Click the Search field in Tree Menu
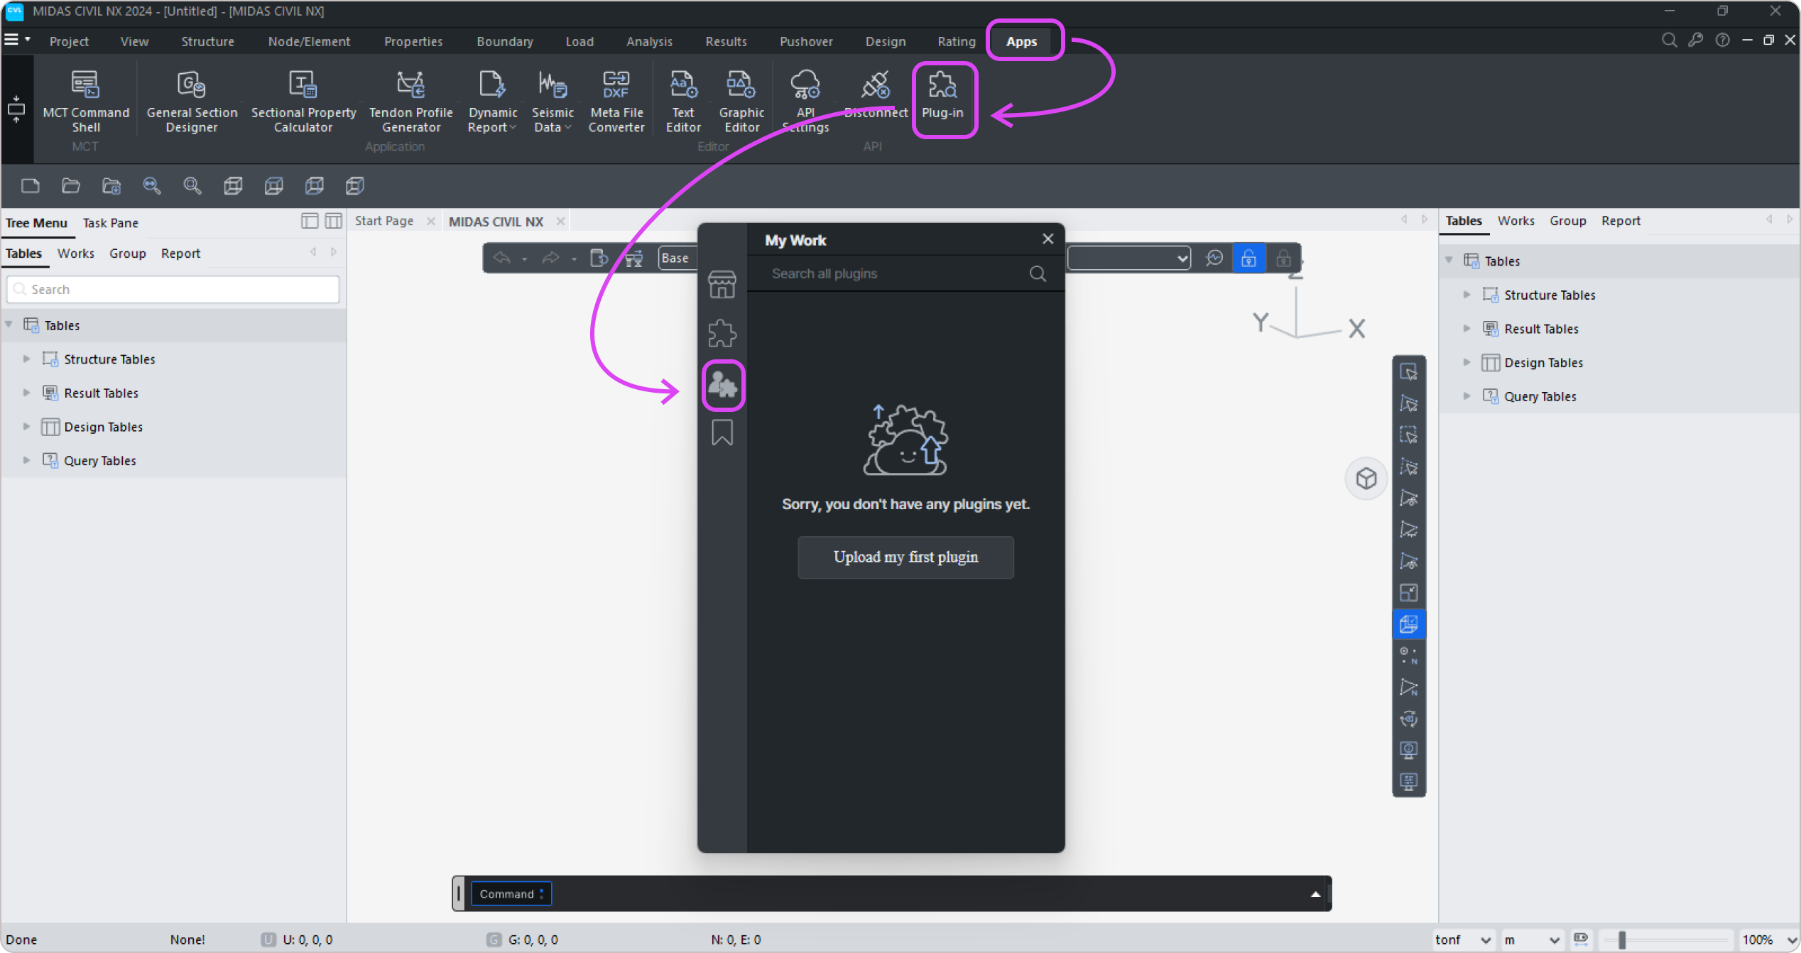The image size is (1801, 953). point(173,290)
